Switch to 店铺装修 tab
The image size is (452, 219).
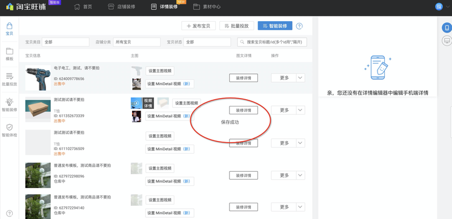click(121, 7)
